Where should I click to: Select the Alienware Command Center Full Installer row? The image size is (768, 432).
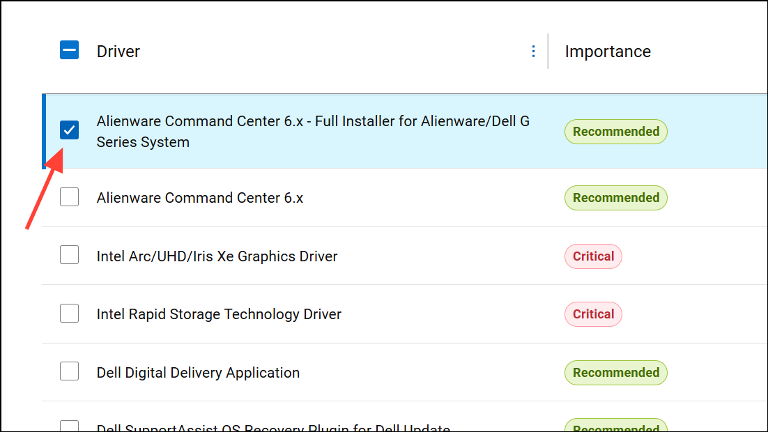(313, 131)
